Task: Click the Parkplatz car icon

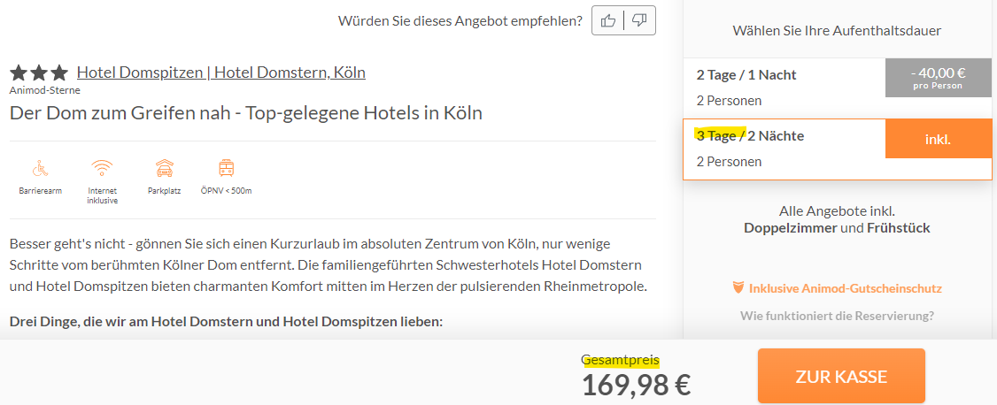Action: [x=164, y=168]
